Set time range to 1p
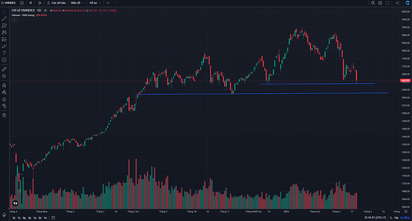Viewport: 412px width, 221px height. point(35,218)
